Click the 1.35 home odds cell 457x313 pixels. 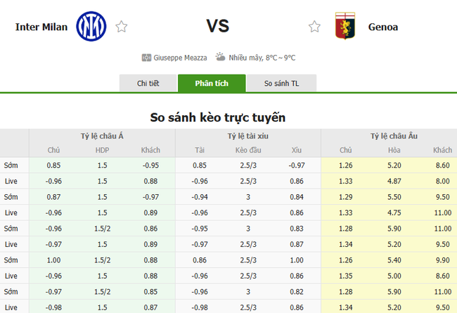point(345,276)
